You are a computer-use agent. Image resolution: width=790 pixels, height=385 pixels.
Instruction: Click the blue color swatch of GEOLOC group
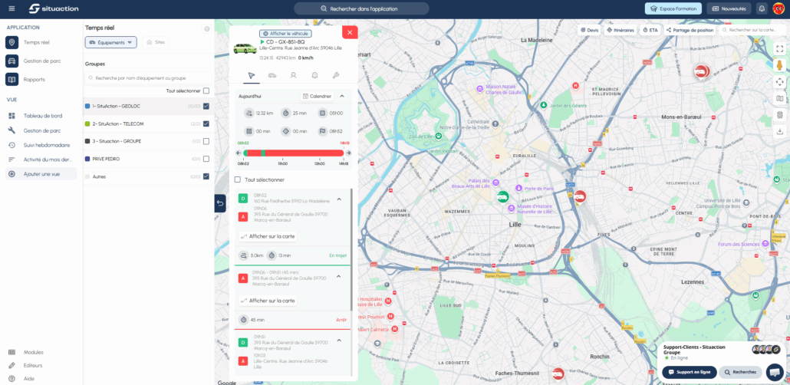pos(87,107)
